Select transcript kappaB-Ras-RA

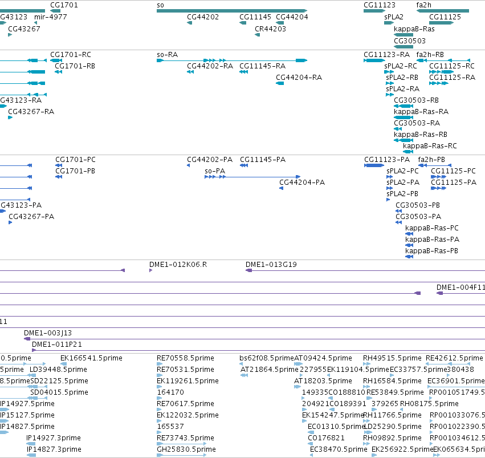pyautogui.click(x=421, y=112)
